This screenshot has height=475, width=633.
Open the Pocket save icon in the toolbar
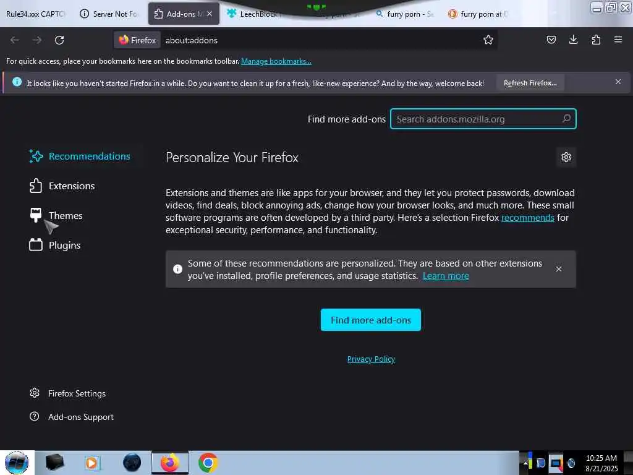click(x=551, y=40)
